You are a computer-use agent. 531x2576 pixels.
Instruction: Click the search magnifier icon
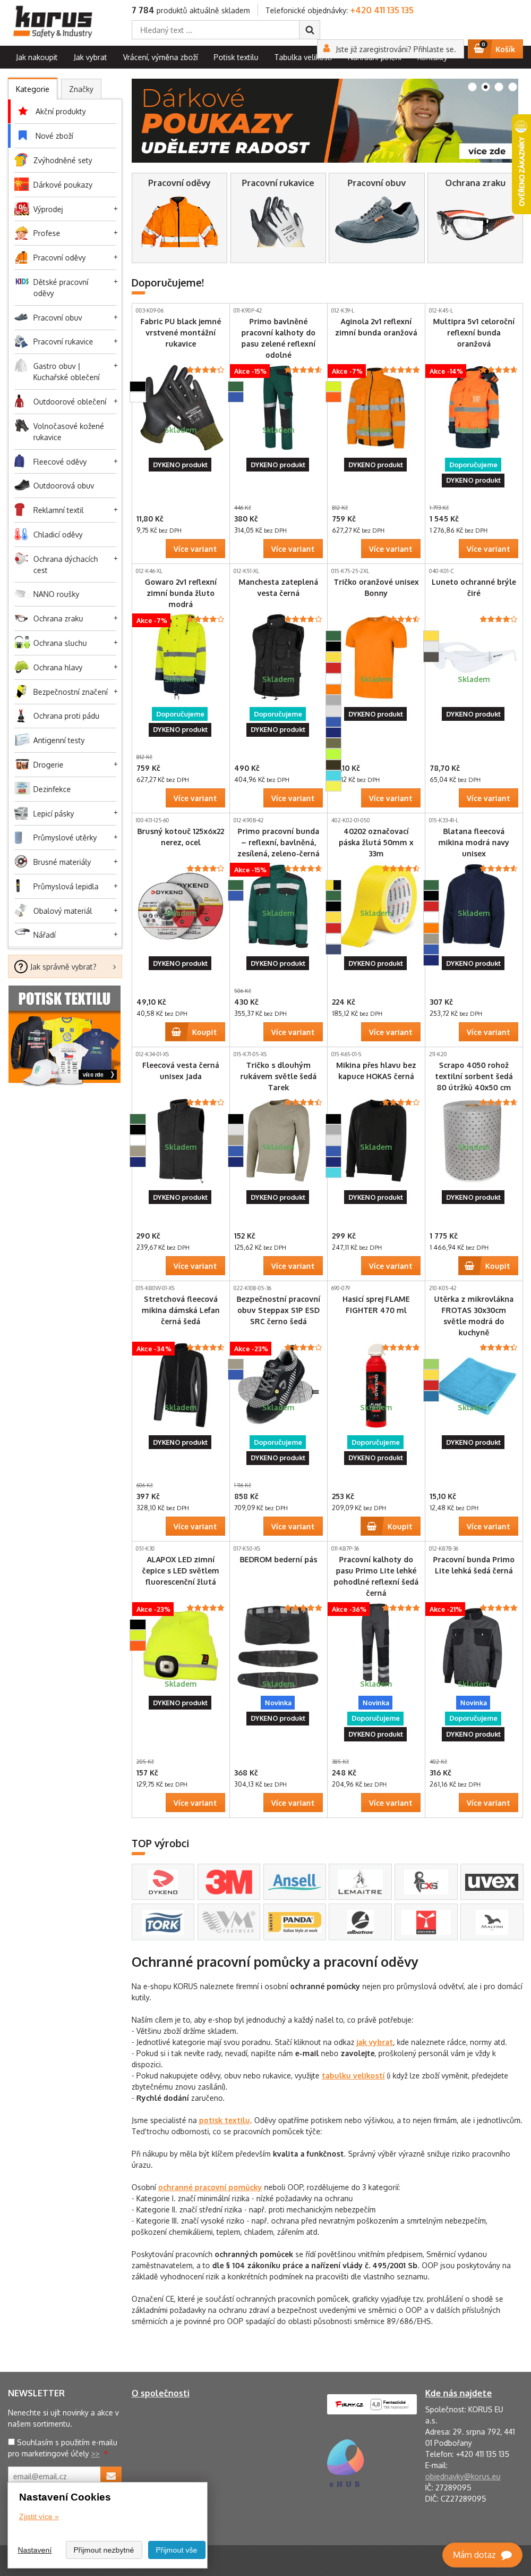click(310, 30)
